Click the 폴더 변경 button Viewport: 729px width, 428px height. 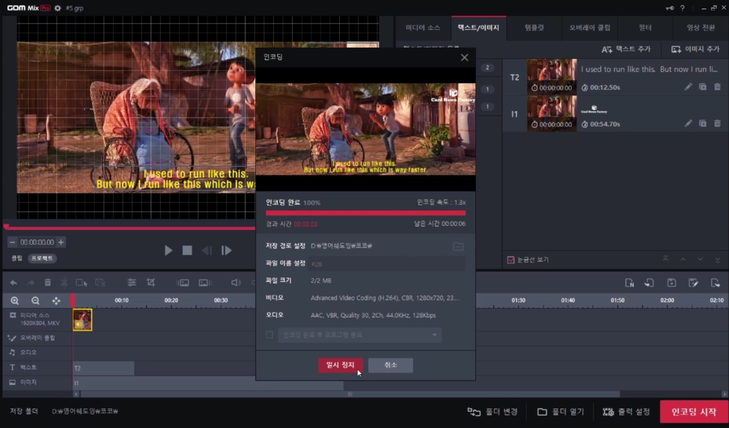(493, 412)
